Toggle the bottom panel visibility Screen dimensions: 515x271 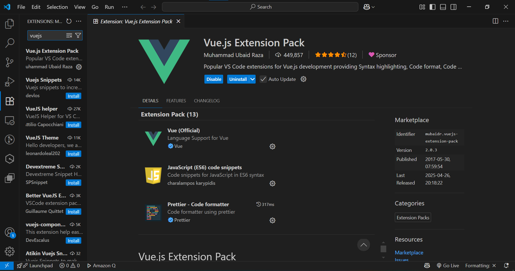443,7
